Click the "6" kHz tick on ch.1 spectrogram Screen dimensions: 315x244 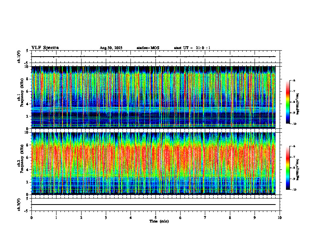coord(28,91)
